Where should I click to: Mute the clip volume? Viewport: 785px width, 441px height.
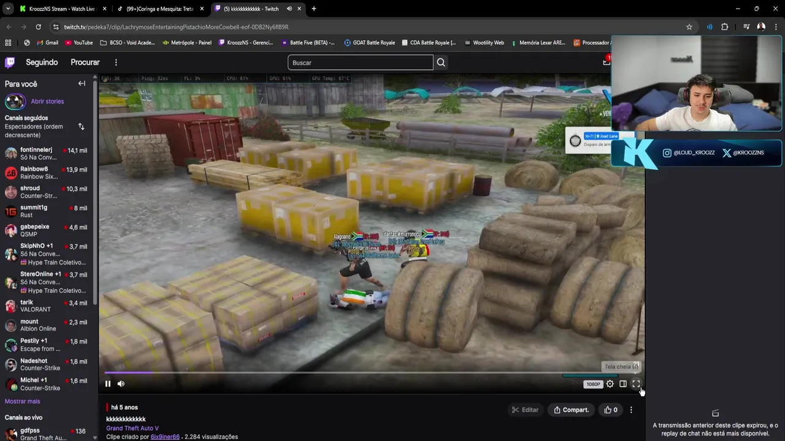click(121, 384)
